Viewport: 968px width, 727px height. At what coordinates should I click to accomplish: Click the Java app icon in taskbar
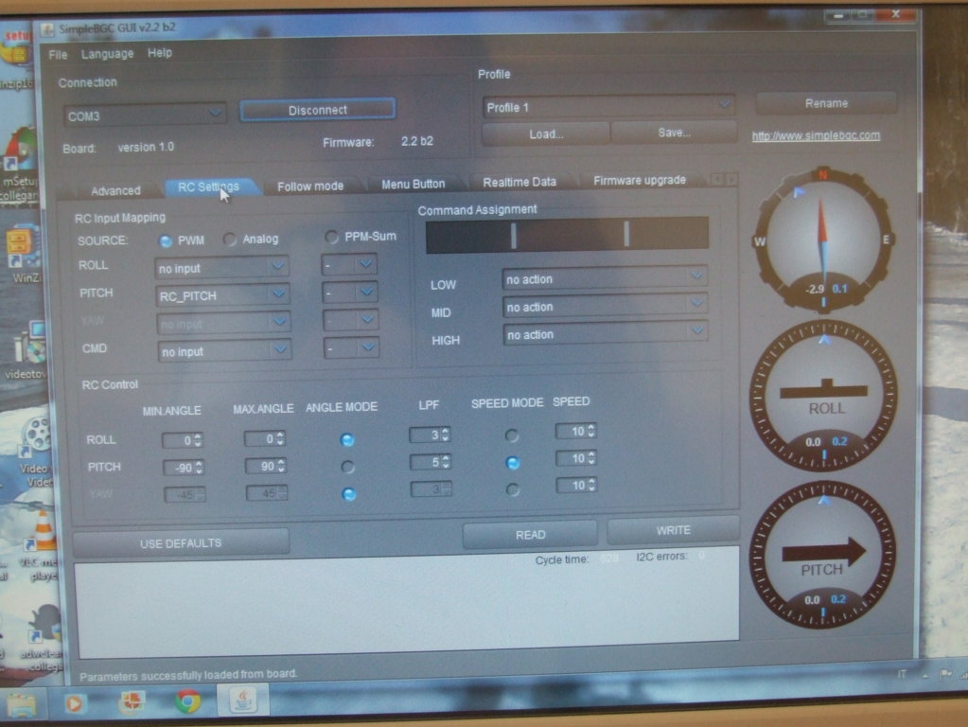[x=243, y=701]
